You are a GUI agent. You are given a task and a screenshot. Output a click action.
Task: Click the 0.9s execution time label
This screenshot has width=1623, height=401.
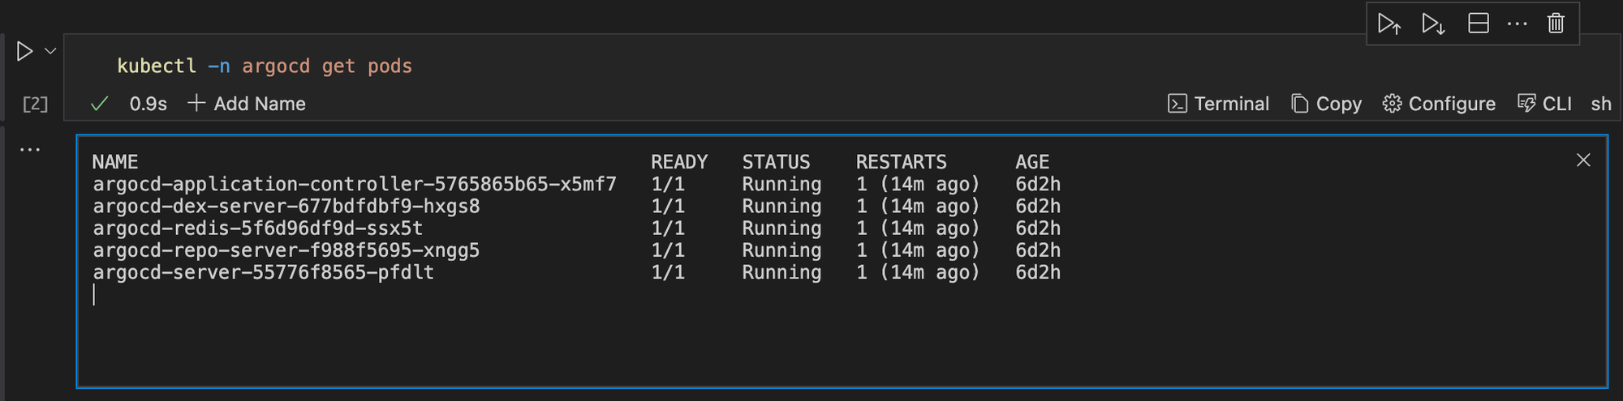[149, 104]
